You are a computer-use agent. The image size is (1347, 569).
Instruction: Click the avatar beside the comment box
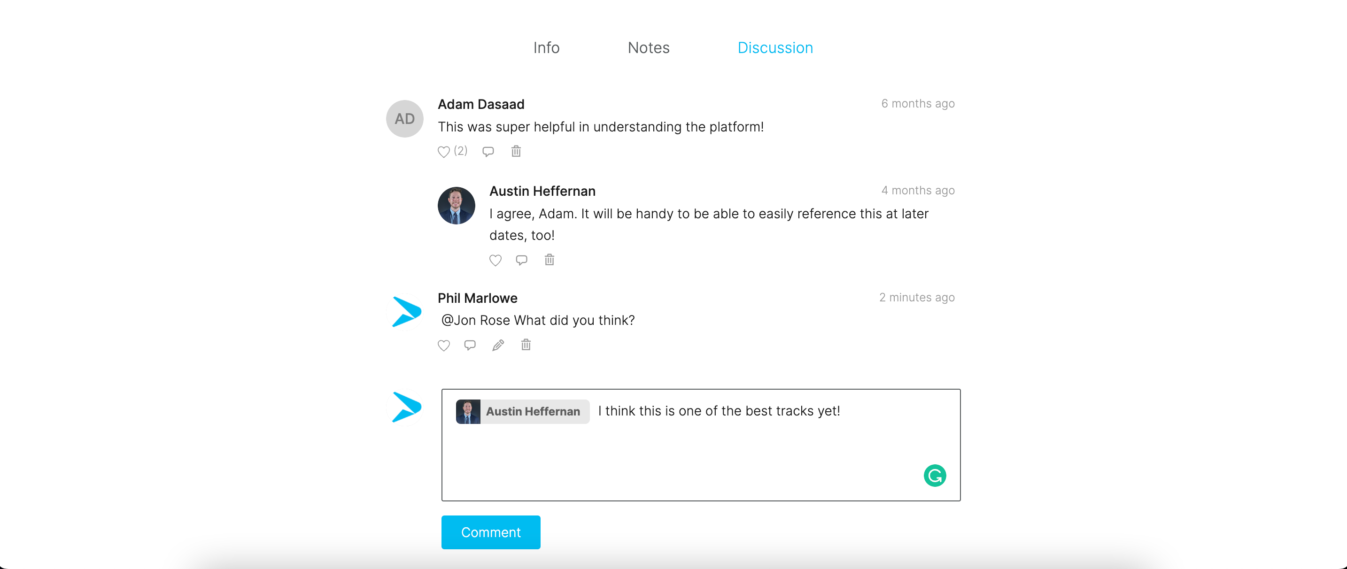click(x=406, y=407)
